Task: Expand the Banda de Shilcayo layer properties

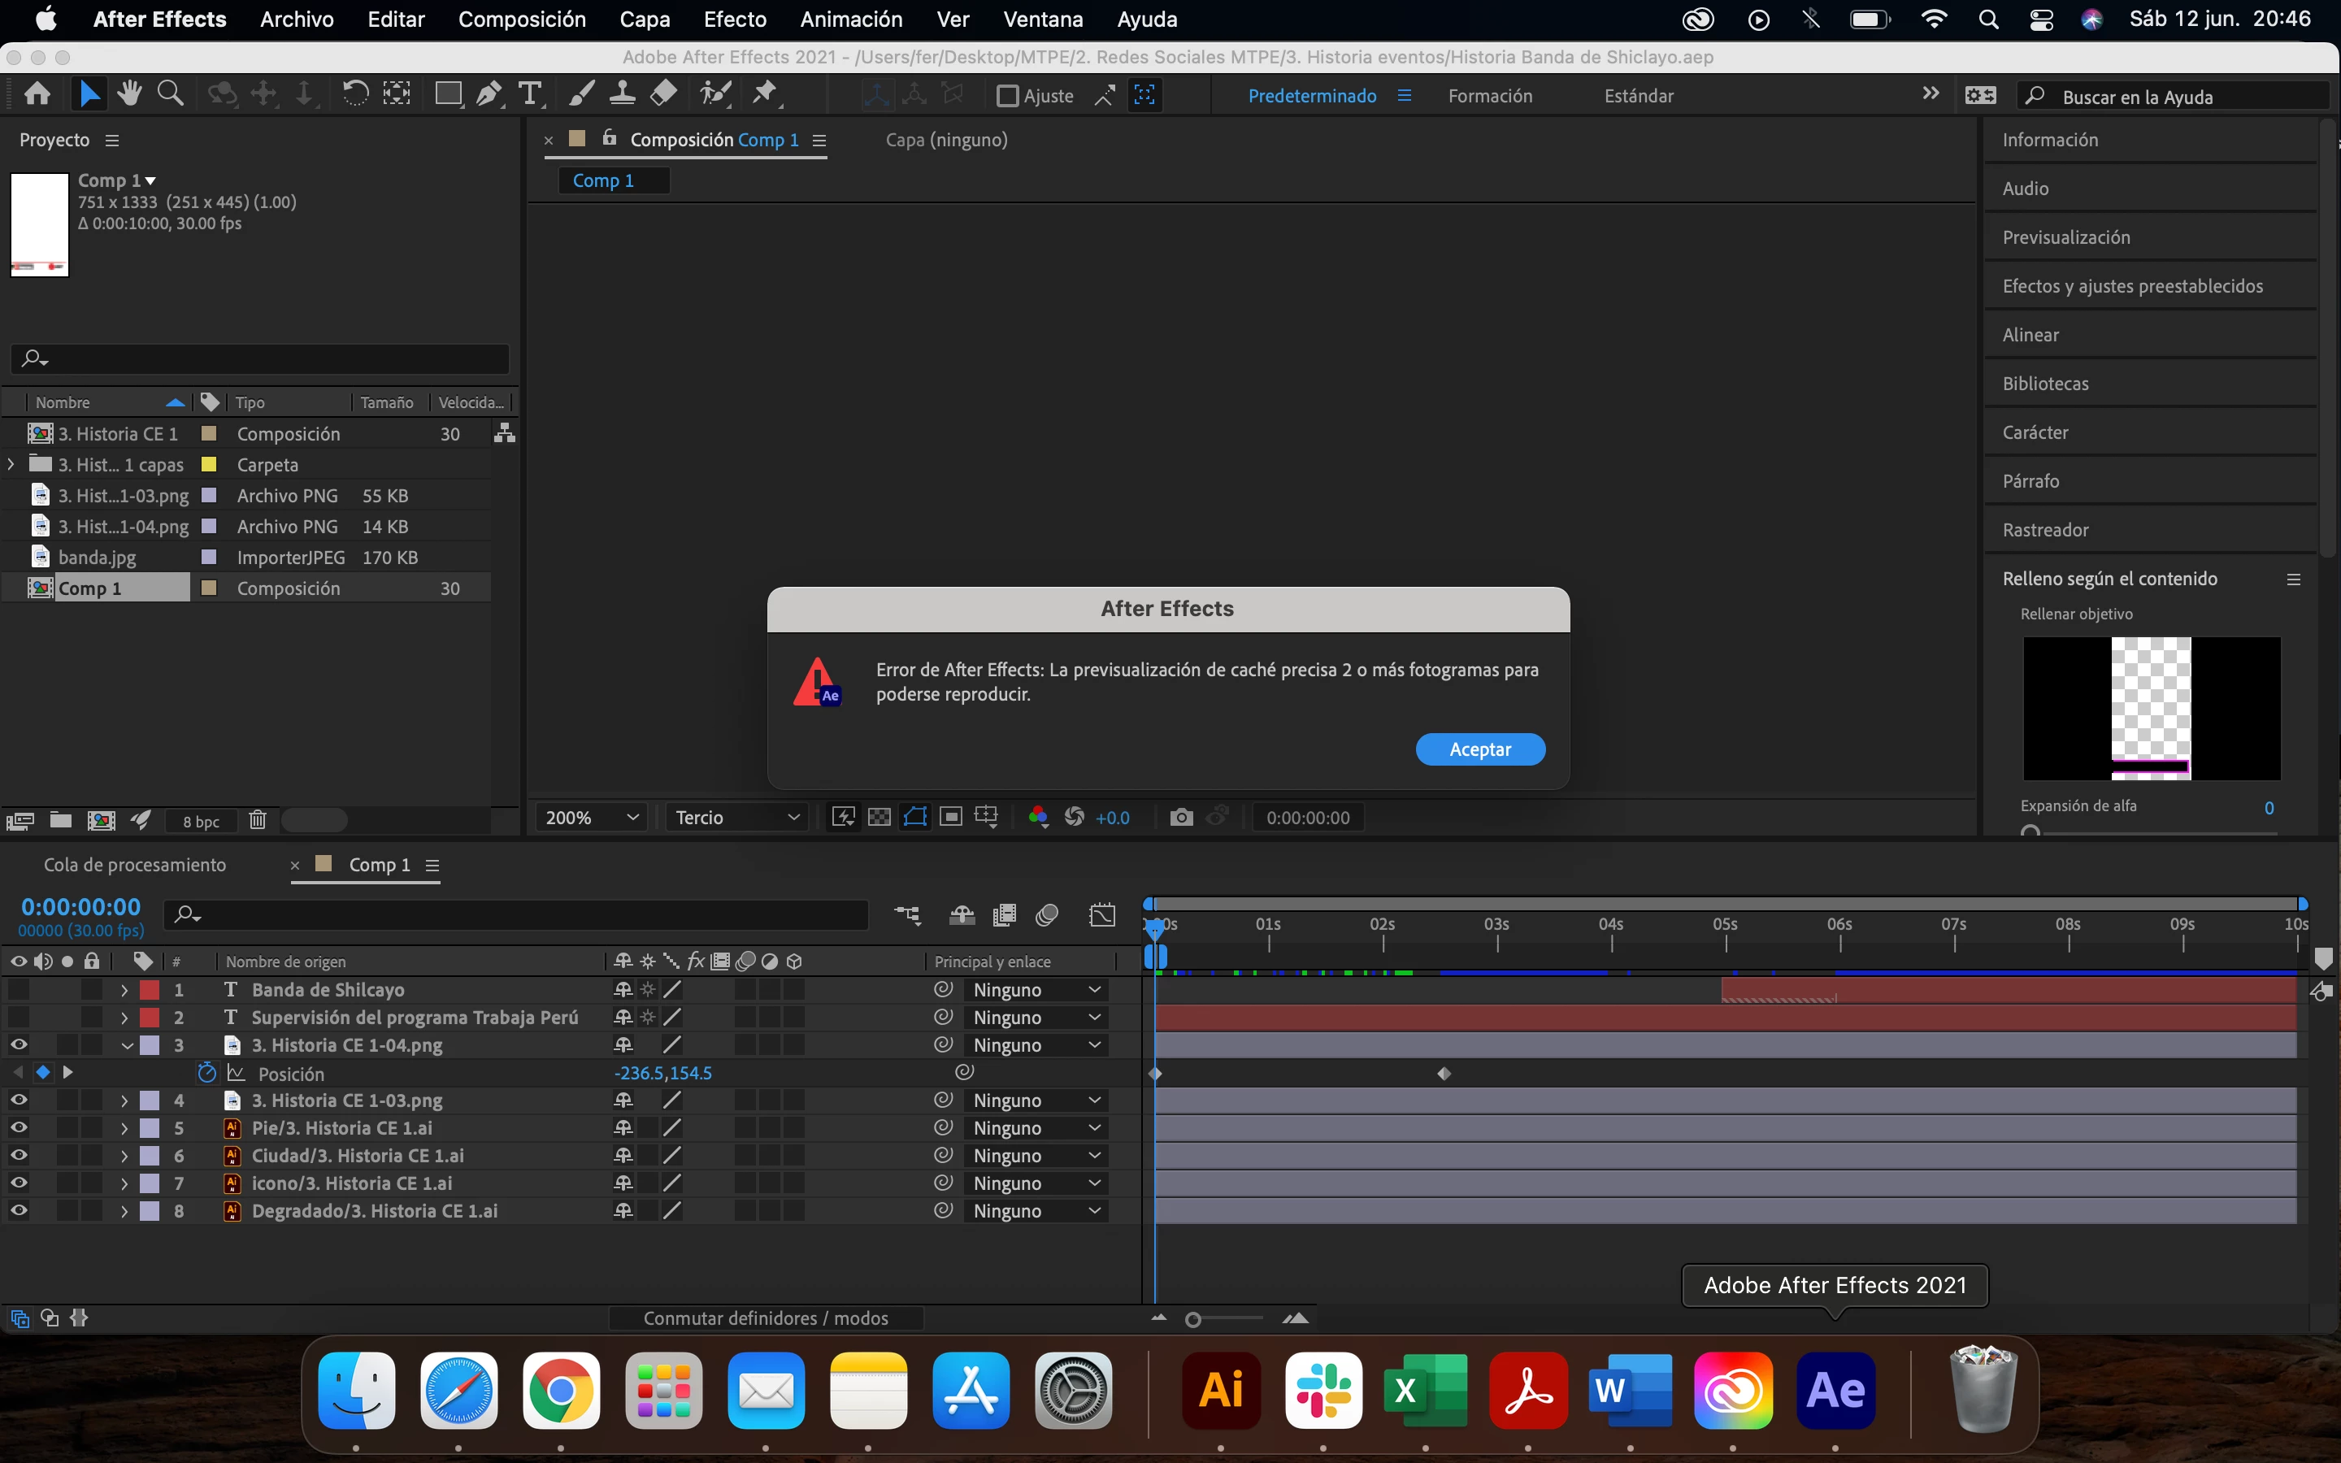Action: coord(125,990)
